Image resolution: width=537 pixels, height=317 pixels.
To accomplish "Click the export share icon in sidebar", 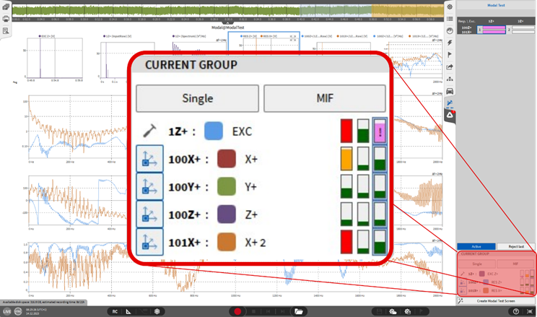I will coord(450,67).
